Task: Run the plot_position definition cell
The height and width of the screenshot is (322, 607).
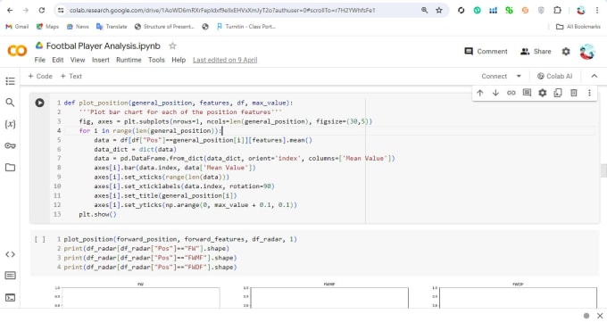Action: coord(39,103)
